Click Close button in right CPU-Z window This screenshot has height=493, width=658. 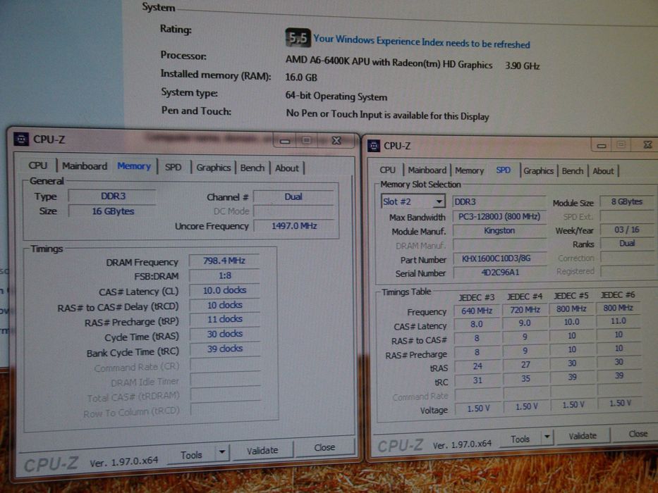coord(638,434)
